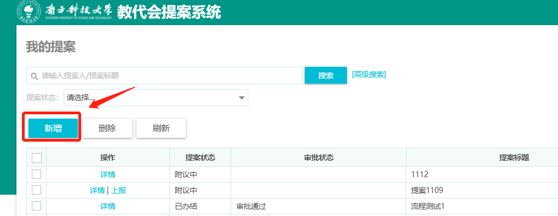Check the row for proposal 1112
The width and height of the screenshot is (558, 216).
point(36,174)
